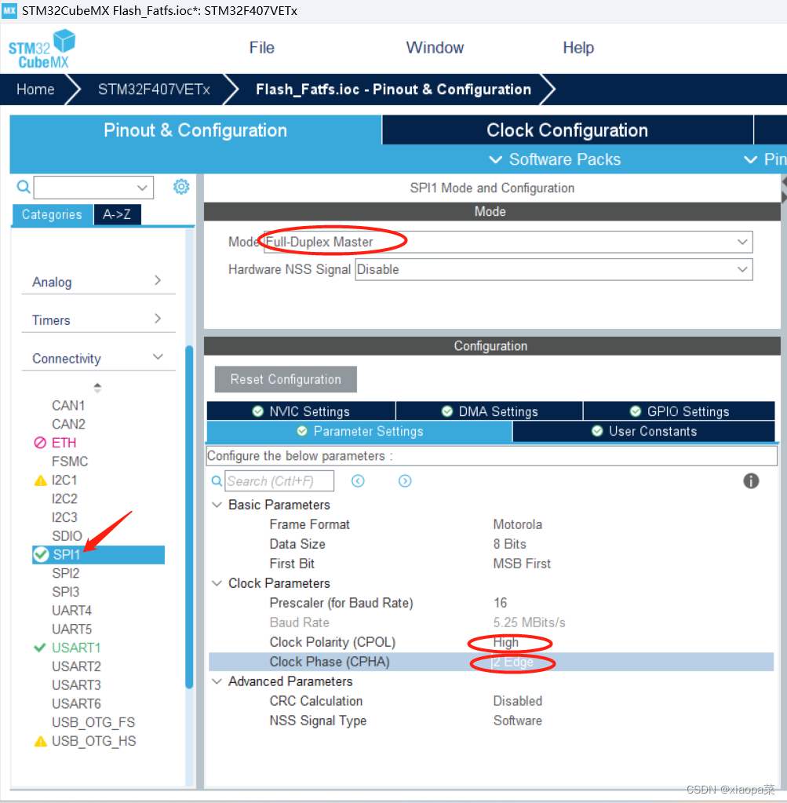Open Hardware NSS Signal dropdown

[554, 269]
